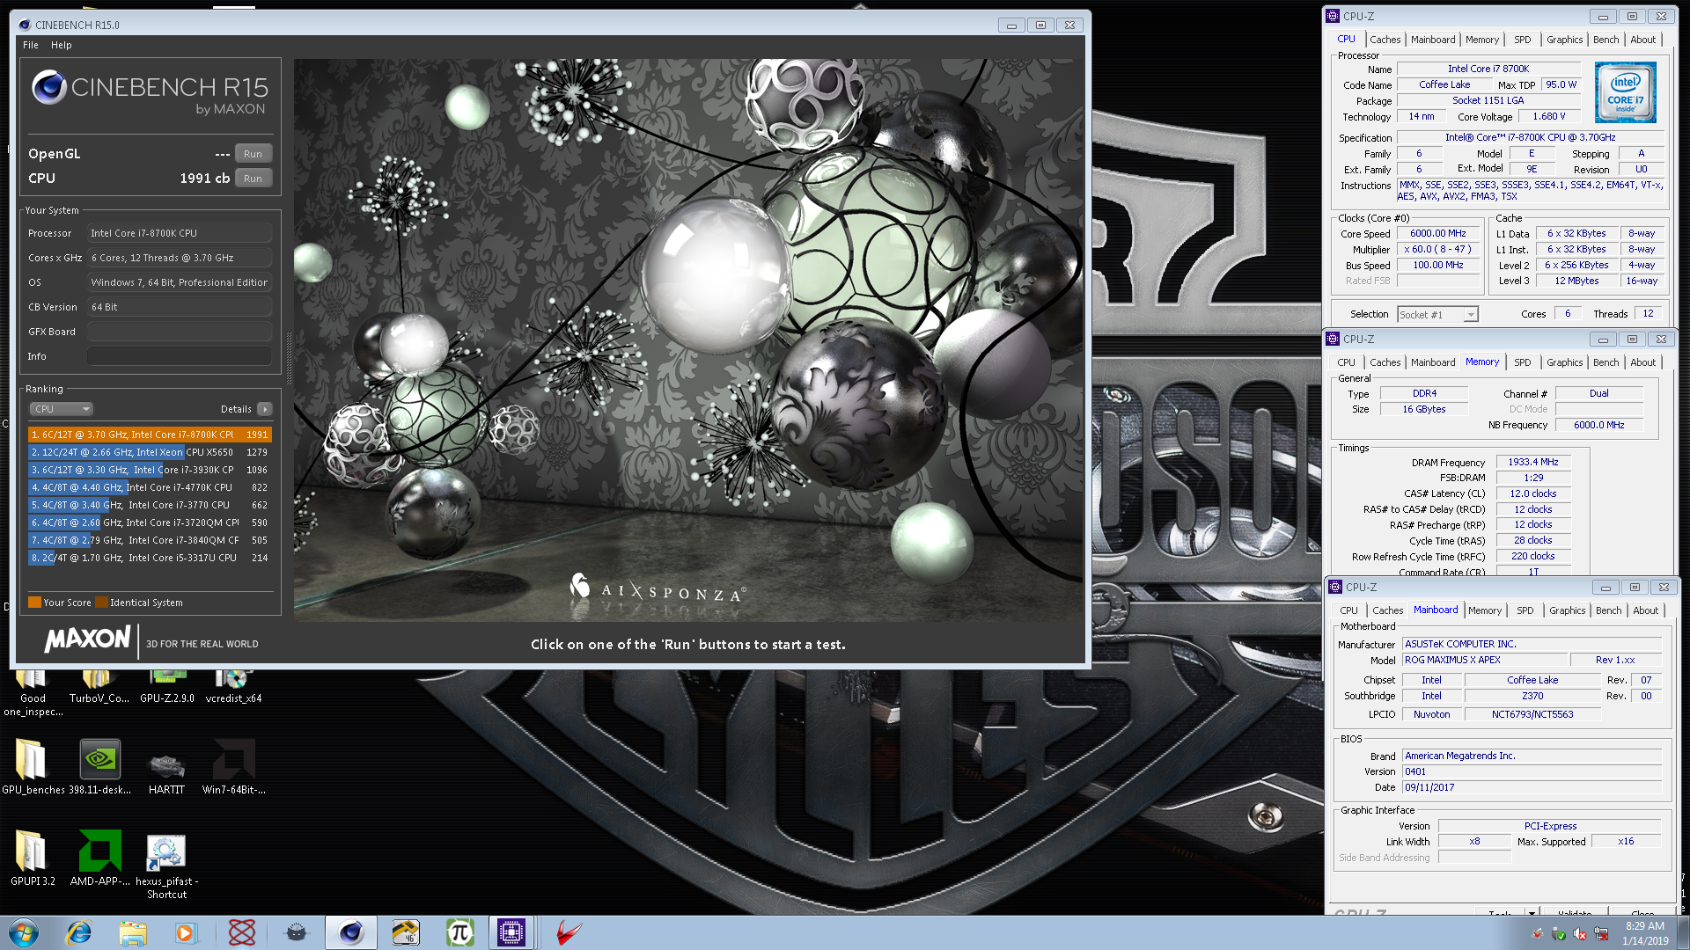Click the green Pi symbol taskbar icon
1690x950 pixels.
[459, 932]
